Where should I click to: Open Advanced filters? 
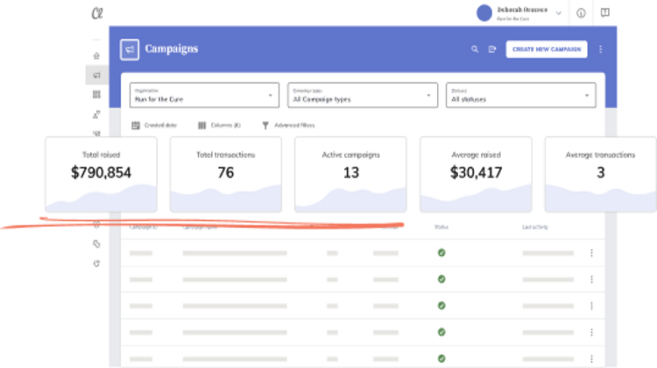[x=288, y=125]
